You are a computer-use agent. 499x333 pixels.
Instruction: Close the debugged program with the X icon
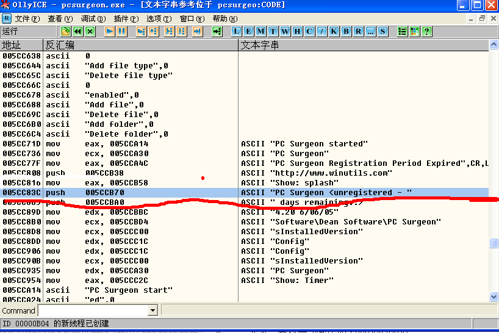coord(90,32)
